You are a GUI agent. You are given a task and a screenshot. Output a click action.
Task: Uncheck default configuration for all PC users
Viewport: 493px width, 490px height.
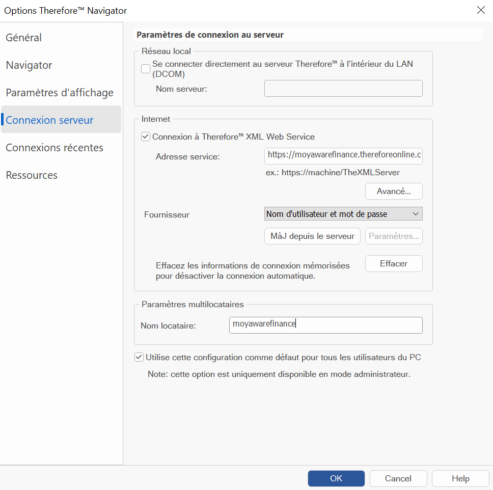pyautogui.click(x=139, y=357)
